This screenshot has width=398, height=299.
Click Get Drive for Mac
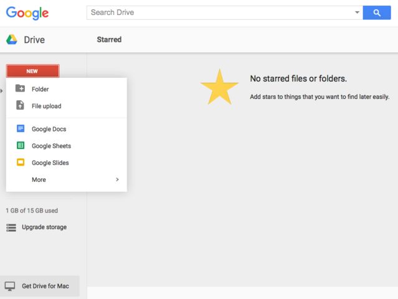tap(40, 286)
